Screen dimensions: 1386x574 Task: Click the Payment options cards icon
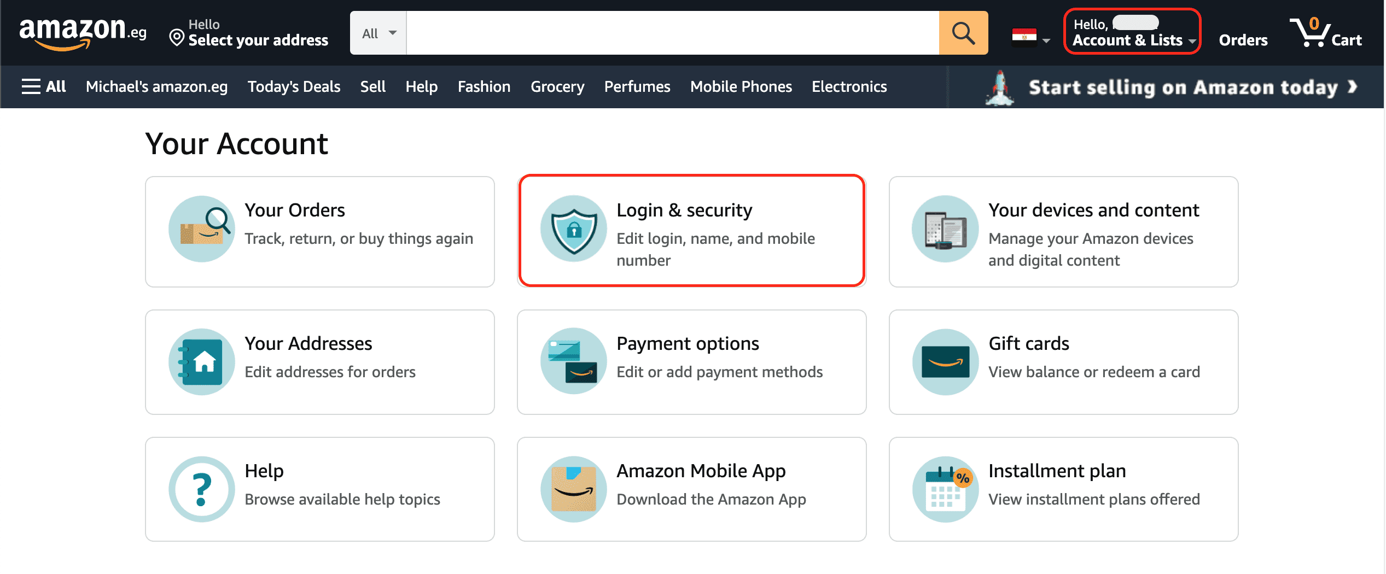click(x=573, y=361)
